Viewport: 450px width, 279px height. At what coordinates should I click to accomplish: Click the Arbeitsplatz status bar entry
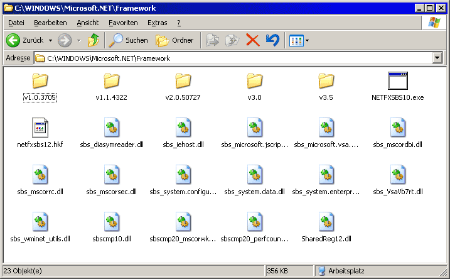(341, 271)
